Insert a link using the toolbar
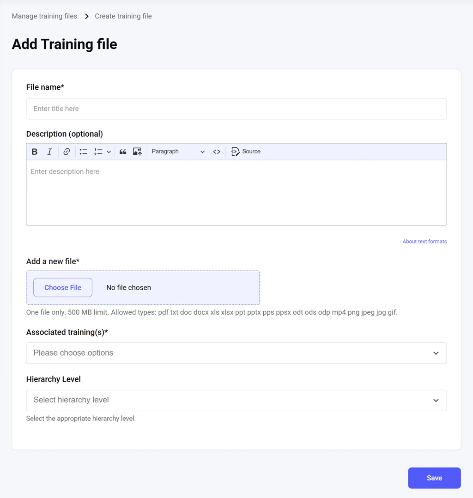The height and width of the screenshot is (498, 473). [67, 152]
